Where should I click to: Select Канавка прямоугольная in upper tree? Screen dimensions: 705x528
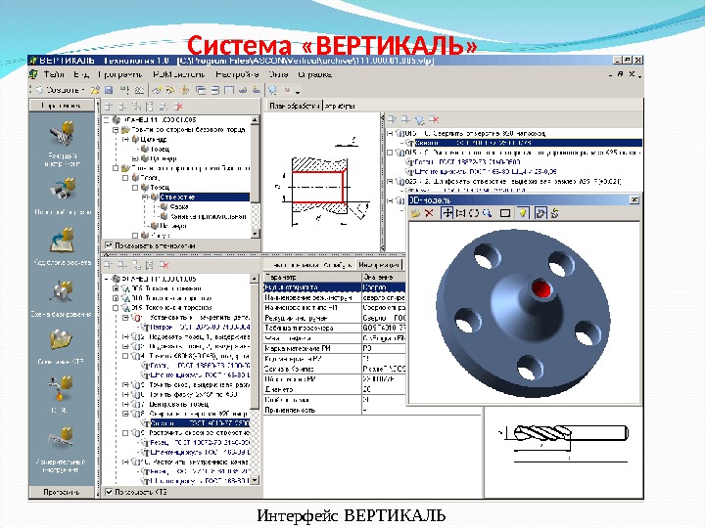[x=208, y=216]
